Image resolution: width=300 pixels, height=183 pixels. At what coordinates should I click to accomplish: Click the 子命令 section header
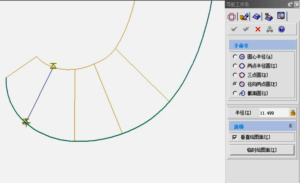262,46
